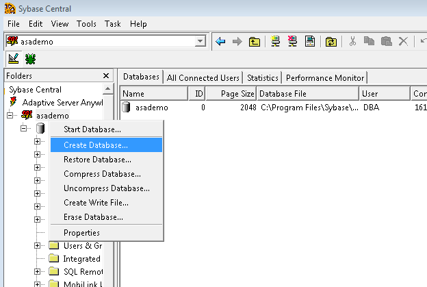Image resolution: width=427 pixels, height=287 pixels.
Task: Click the Delete X toolbar icon
Action: (403, 41)
